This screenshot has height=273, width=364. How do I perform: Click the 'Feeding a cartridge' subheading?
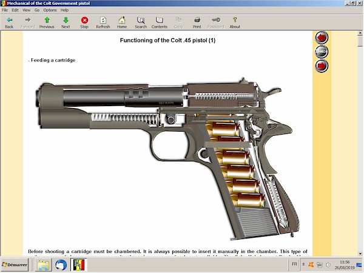[53, 60]
